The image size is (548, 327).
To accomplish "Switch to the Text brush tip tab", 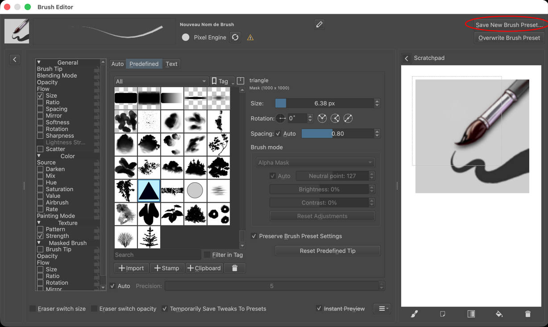I will 171,64.
